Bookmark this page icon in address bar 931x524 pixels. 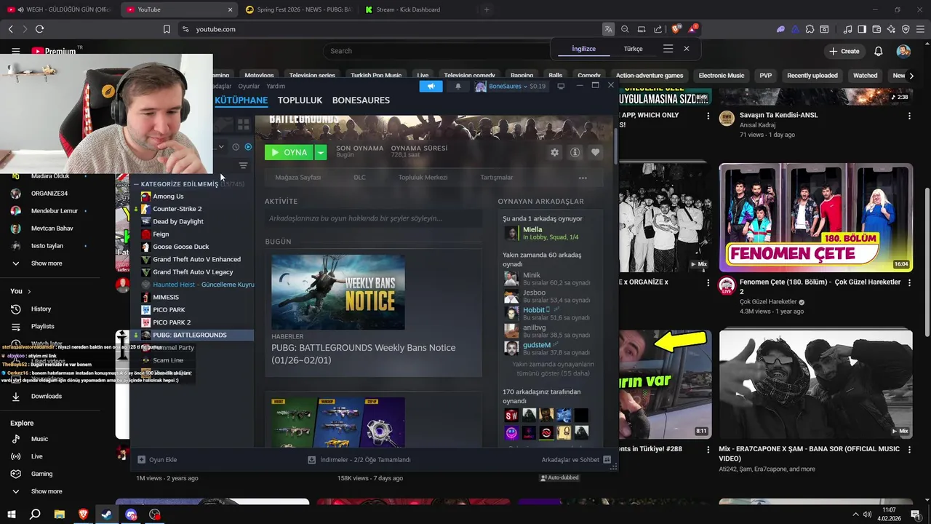tap(167, 29)
